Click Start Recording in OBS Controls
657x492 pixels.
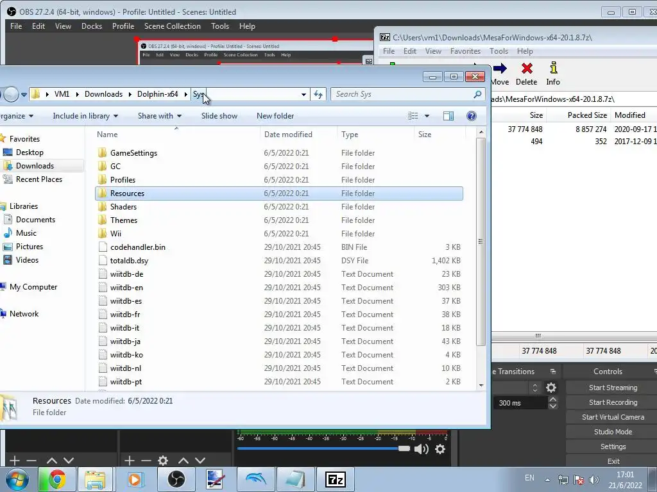(613, 402)
